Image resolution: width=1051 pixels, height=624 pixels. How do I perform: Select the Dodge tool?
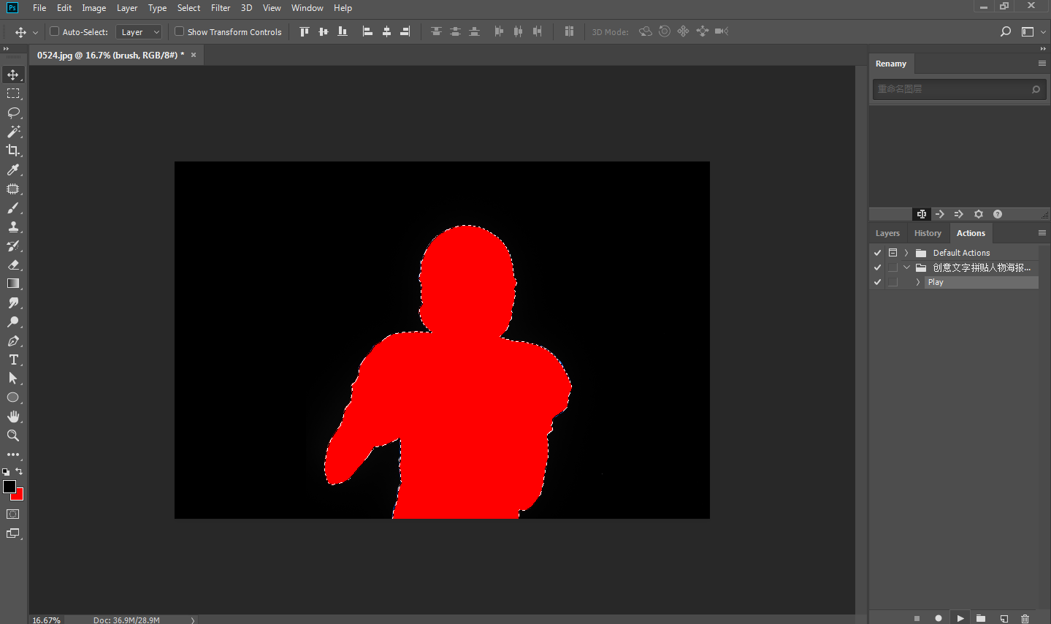(13, 321)
